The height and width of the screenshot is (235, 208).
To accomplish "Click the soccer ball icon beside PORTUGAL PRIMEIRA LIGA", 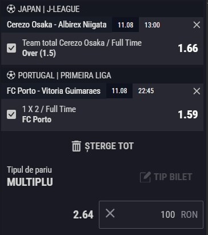I will (x=11, y=75).
